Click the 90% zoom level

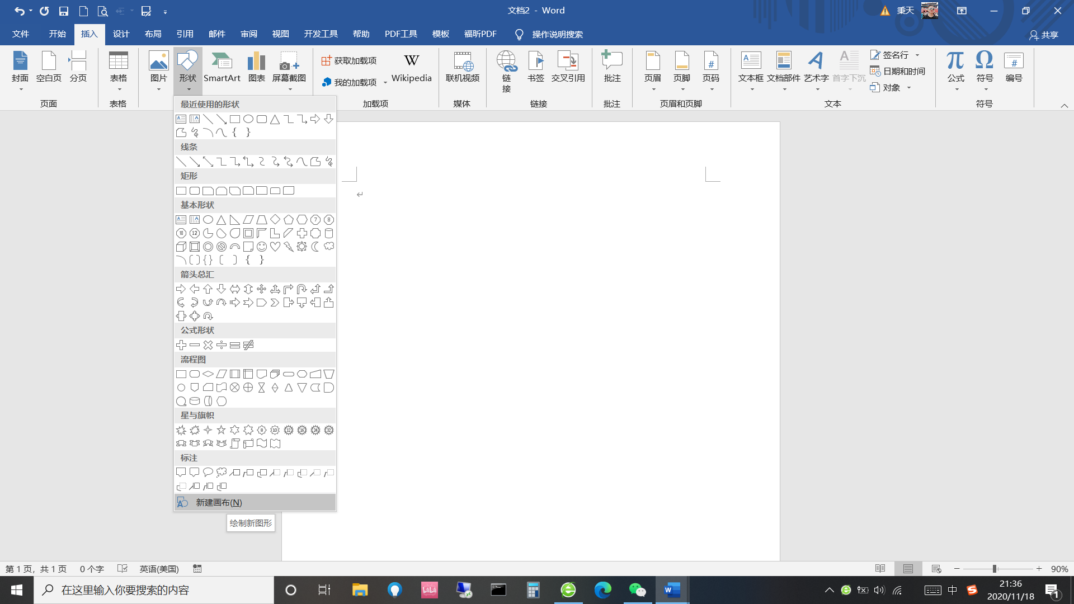tap(1059, 569)
